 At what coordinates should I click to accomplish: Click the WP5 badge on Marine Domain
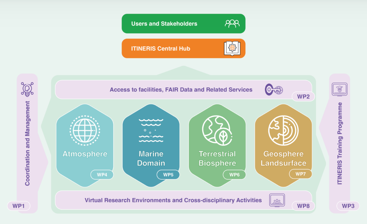click(x=168, y=175)
